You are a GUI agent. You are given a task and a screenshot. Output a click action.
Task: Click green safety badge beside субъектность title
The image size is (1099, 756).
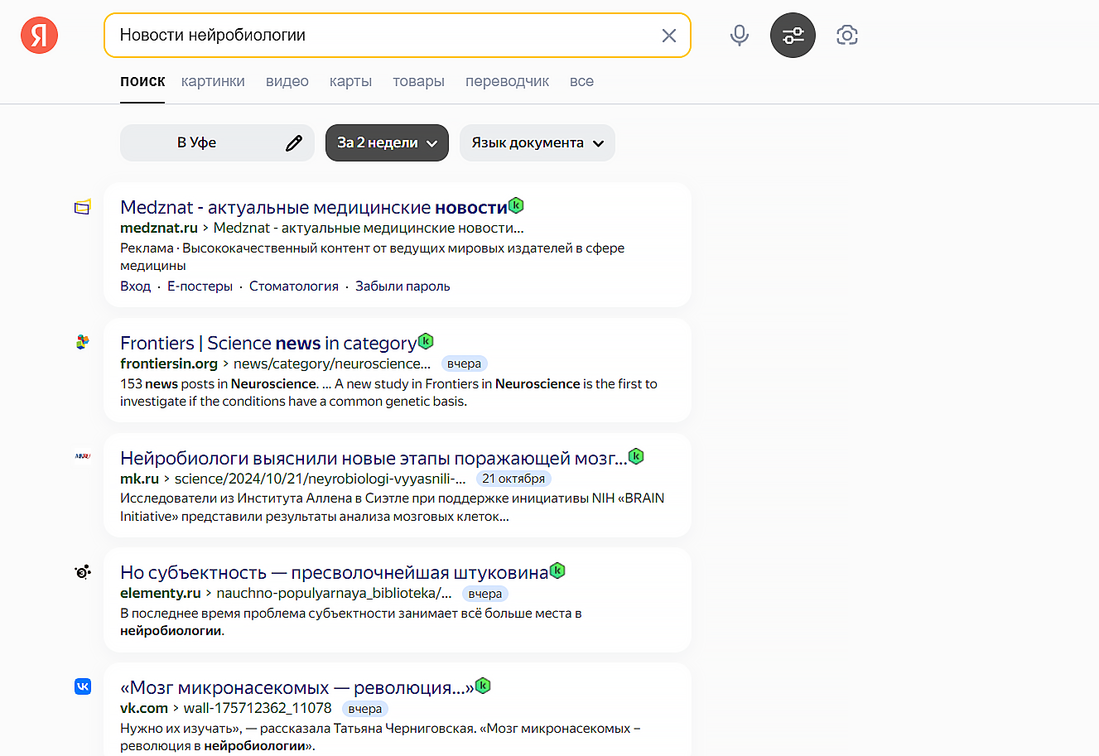pyautogui.click(x=557, y=570)
